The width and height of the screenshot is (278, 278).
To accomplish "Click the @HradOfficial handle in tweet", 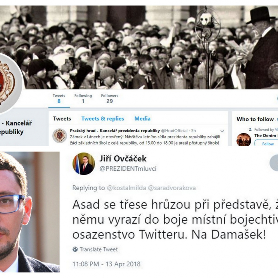I will tap(174, 131).
